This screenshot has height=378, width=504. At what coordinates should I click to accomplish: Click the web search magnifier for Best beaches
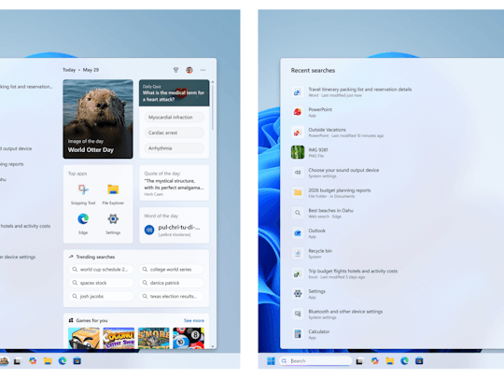298,213
